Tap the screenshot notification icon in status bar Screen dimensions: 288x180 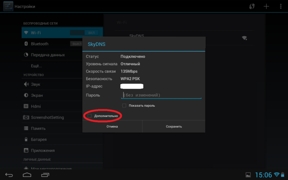[x=248, y=175]
